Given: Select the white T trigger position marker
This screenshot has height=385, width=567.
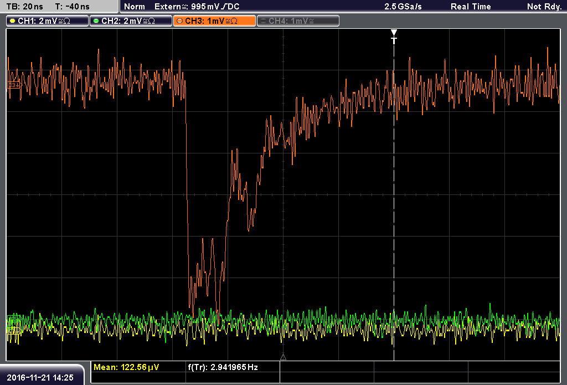Looking at the screenshot, I should tap(394, 37).
